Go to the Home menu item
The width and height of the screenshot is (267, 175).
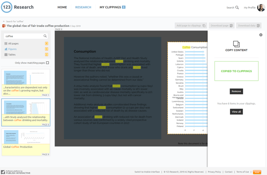coord(62,7)
